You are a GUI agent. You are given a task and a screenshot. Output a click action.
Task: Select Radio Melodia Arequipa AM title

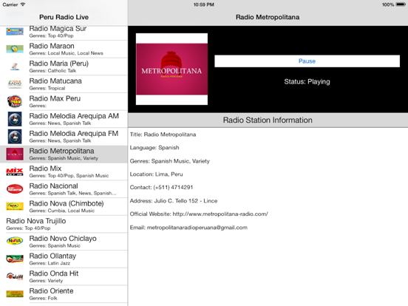click(74, 116)
